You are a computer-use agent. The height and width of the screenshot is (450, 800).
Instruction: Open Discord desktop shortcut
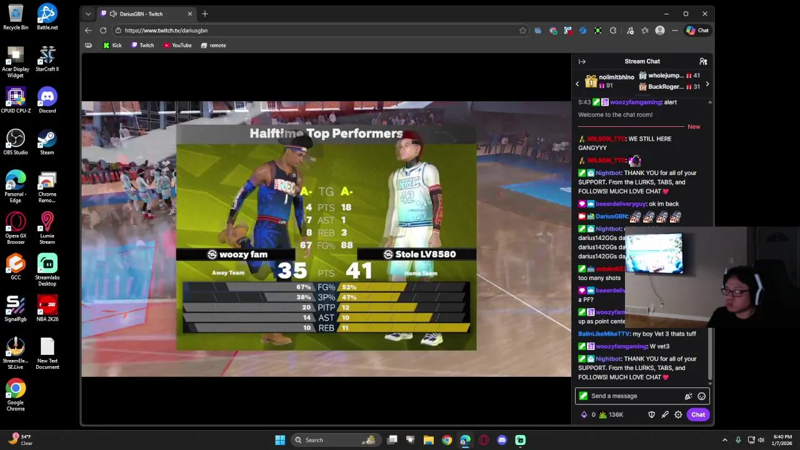[47, 100]
